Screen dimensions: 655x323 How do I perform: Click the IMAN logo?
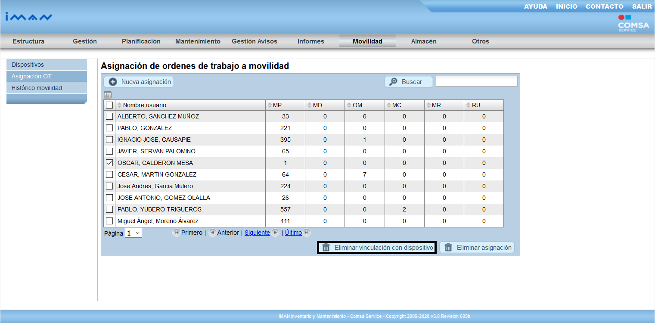[28, 17]
